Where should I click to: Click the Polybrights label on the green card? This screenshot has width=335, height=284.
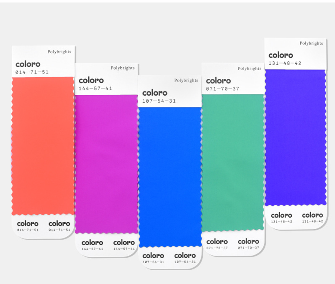point(249,68)
